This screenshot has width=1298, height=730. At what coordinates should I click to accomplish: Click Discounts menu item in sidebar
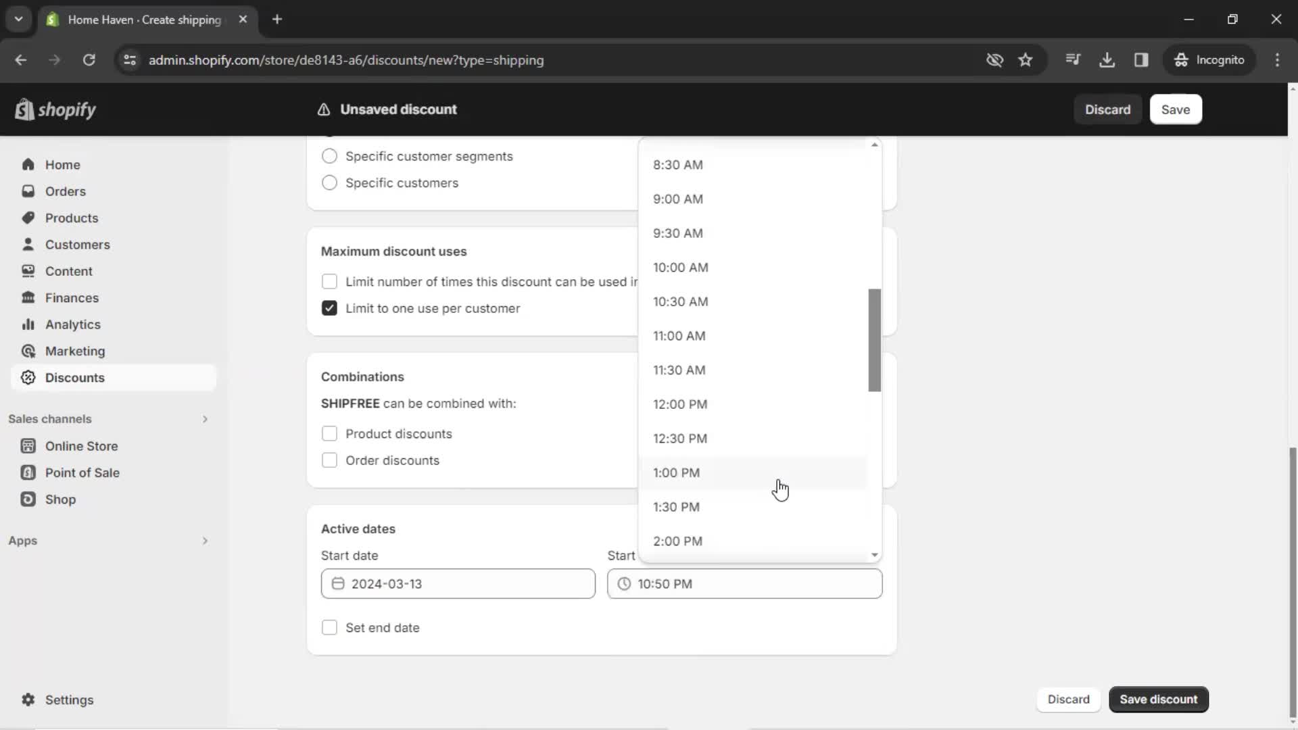coord(75,378)
